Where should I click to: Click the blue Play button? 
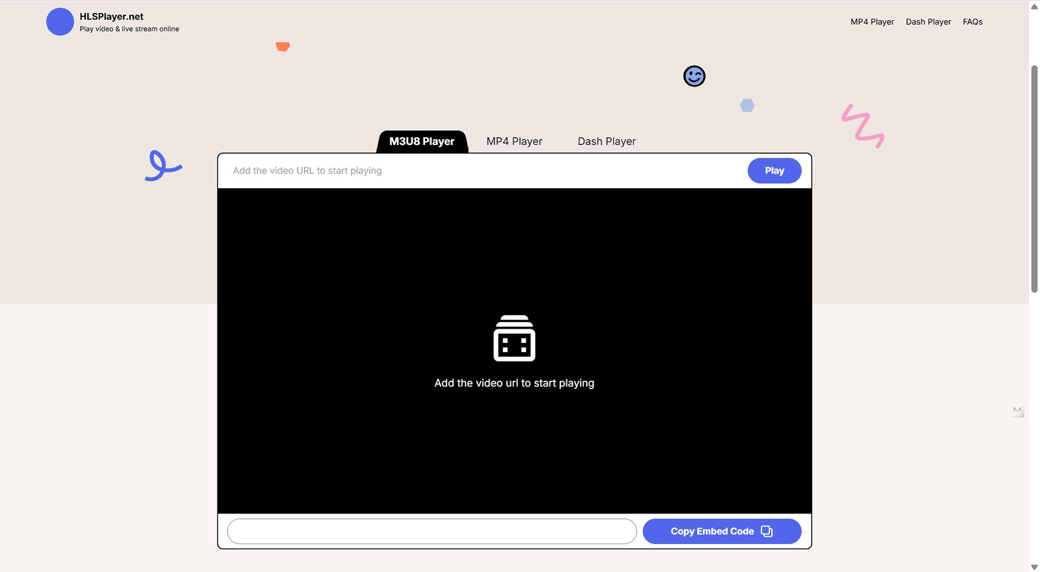(x=774, y=170)
